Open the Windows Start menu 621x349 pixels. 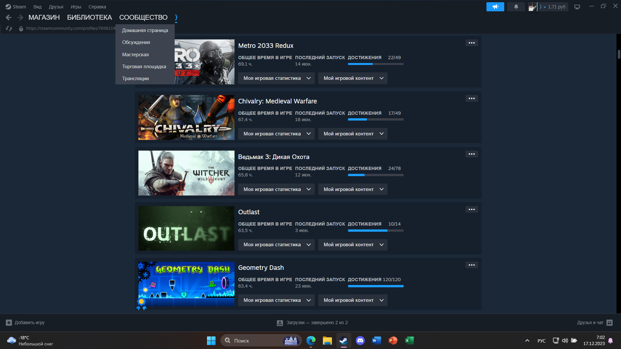pos(211,341)
